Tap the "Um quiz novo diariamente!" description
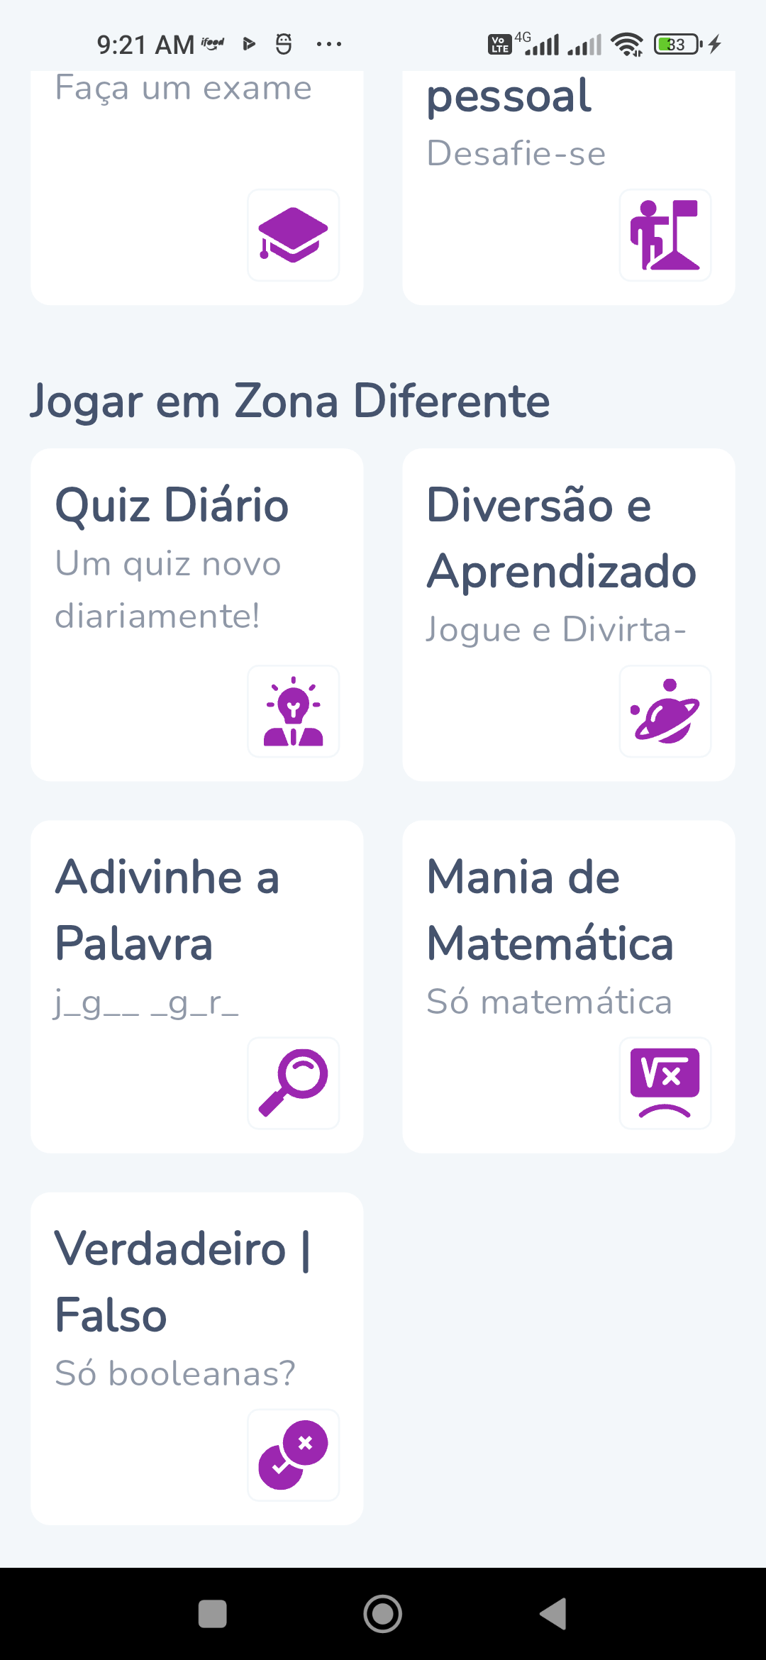This screenshot has height=1660, width=766. coord(168,590)
